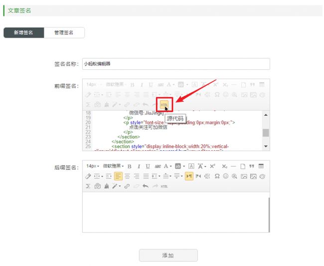Center-align text in suffix signature editor
The width and height of the screenshot is (324, 266).
[127, 176]
